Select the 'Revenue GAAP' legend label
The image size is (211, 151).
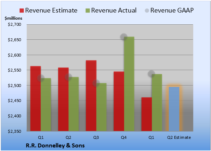(172, 10)
